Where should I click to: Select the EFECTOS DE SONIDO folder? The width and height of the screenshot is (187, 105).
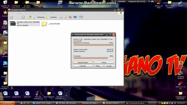[x=169, y=5]
